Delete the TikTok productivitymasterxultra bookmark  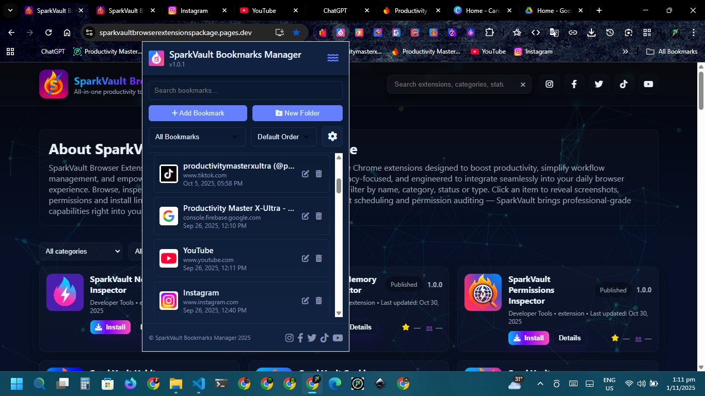click(318, 174)
